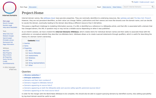Jump to Items in Contents
This screenshot has height=98, width=156.
click(x=26, y=46)
